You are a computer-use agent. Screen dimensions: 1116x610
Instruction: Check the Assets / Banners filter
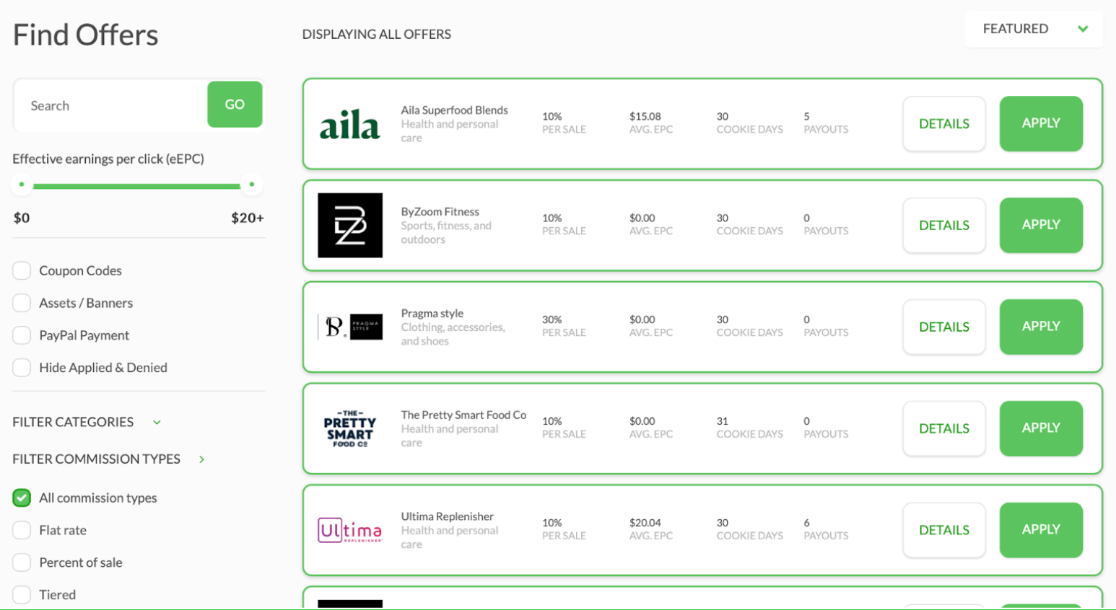tap(22, 303)
